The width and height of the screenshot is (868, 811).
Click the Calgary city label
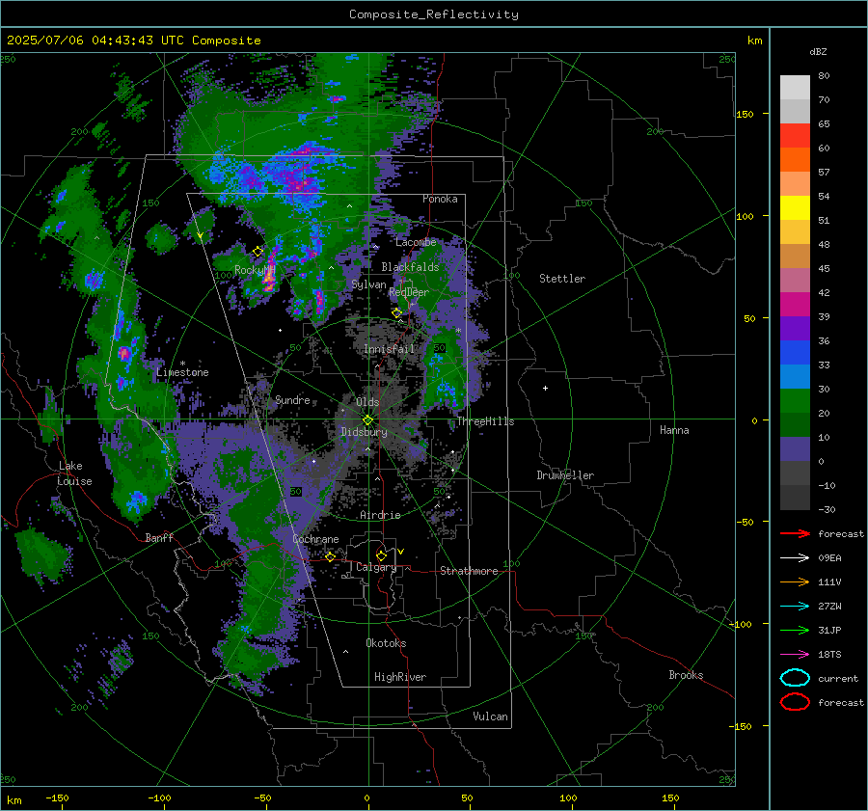[376, 567]
